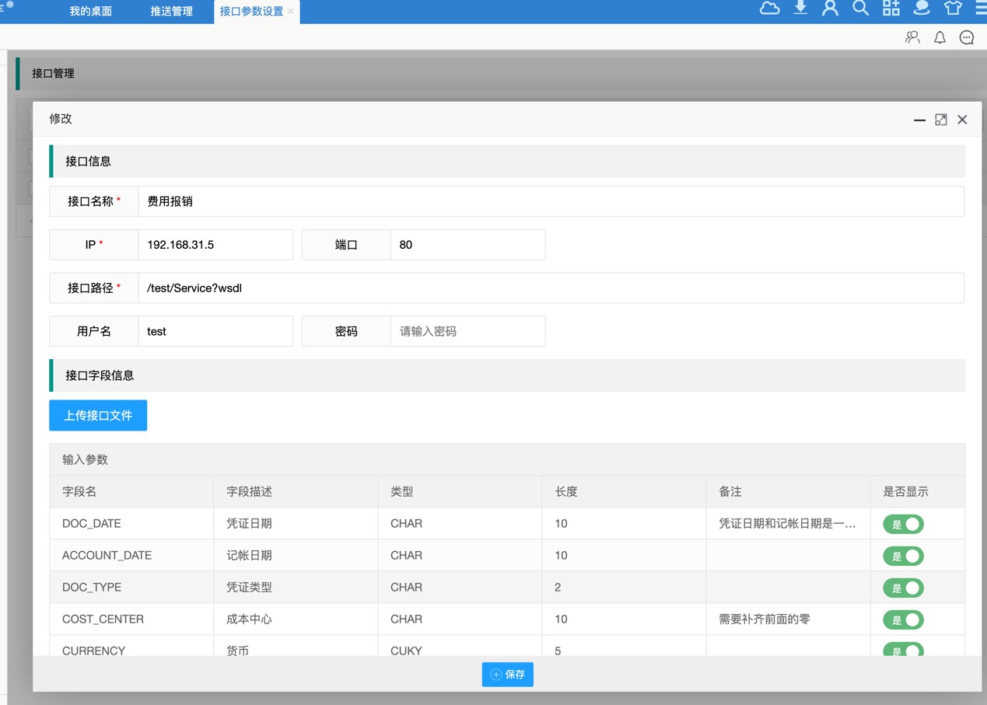This screenshot has height=705, width=987.
Task: Click the 用户名 input field
Action: (x=215, y=332)
